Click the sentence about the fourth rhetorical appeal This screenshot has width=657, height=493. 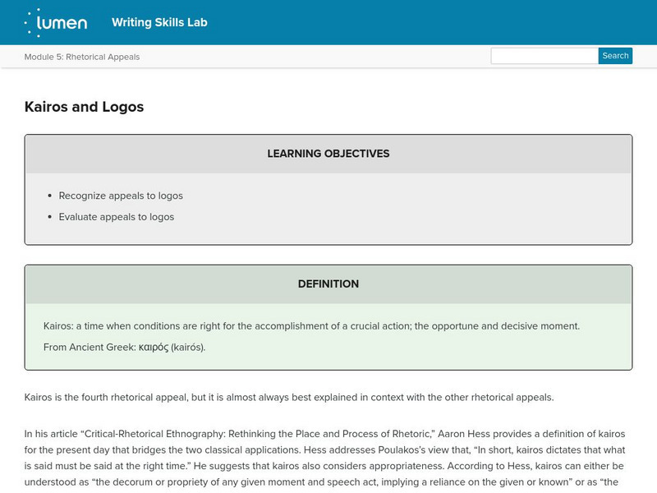point(289,398)
